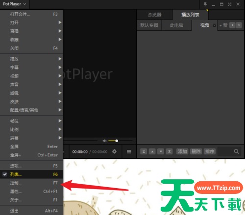The width and height of the screenshot is (245, 215).
Task: Adjust the volume slider
Action: click(120, 141)
